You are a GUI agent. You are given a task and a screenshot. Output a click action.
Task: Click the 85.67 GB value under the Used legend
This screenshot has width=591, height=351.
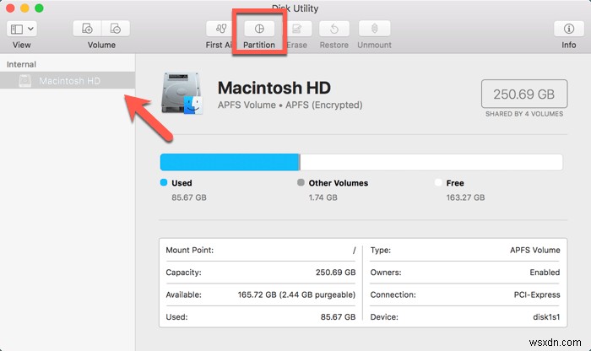[189, 197]
